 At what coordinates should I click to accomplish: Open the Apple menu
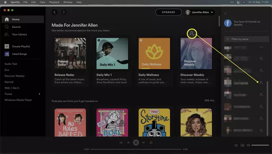coord(5,2)
